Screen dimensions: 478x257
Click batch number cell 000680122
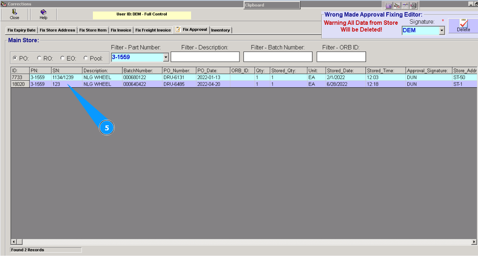[x=142, y=78]
